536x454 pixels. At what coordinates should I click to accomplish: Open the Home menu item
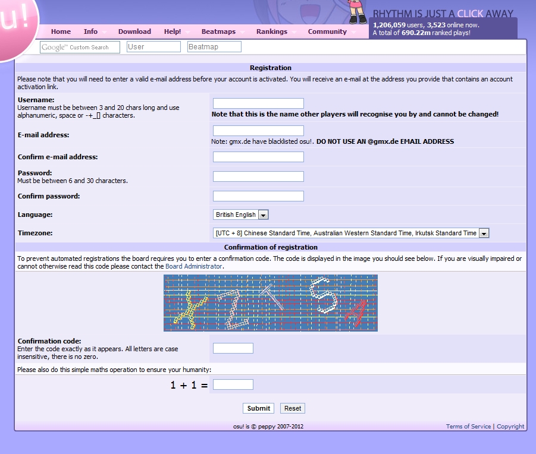click(61, 31)
